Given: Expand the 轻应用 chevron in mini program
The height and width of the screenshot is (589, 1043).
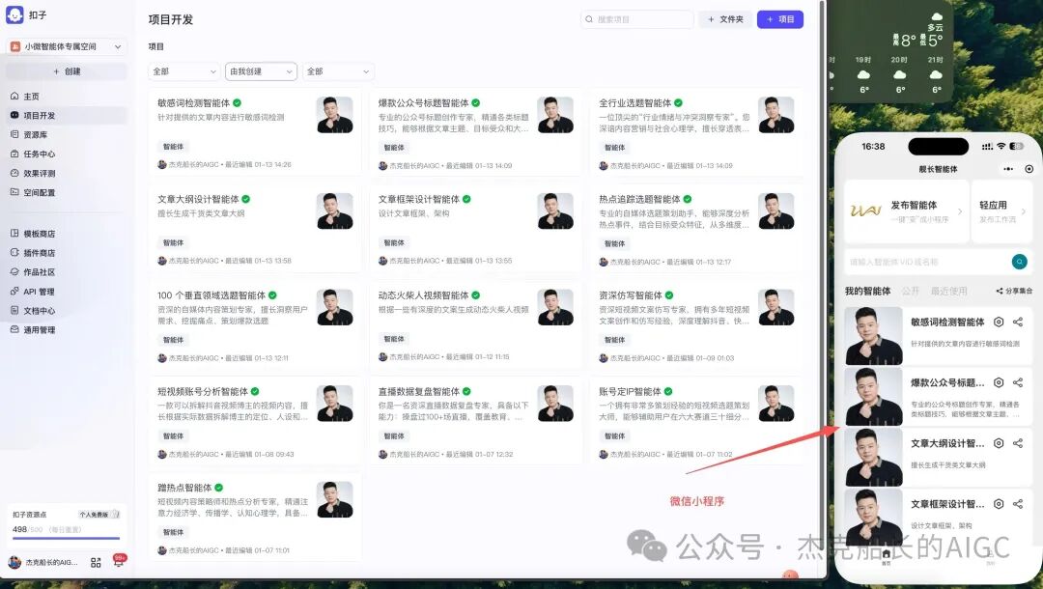Looking at the screenshot, I should point(1023,211).
